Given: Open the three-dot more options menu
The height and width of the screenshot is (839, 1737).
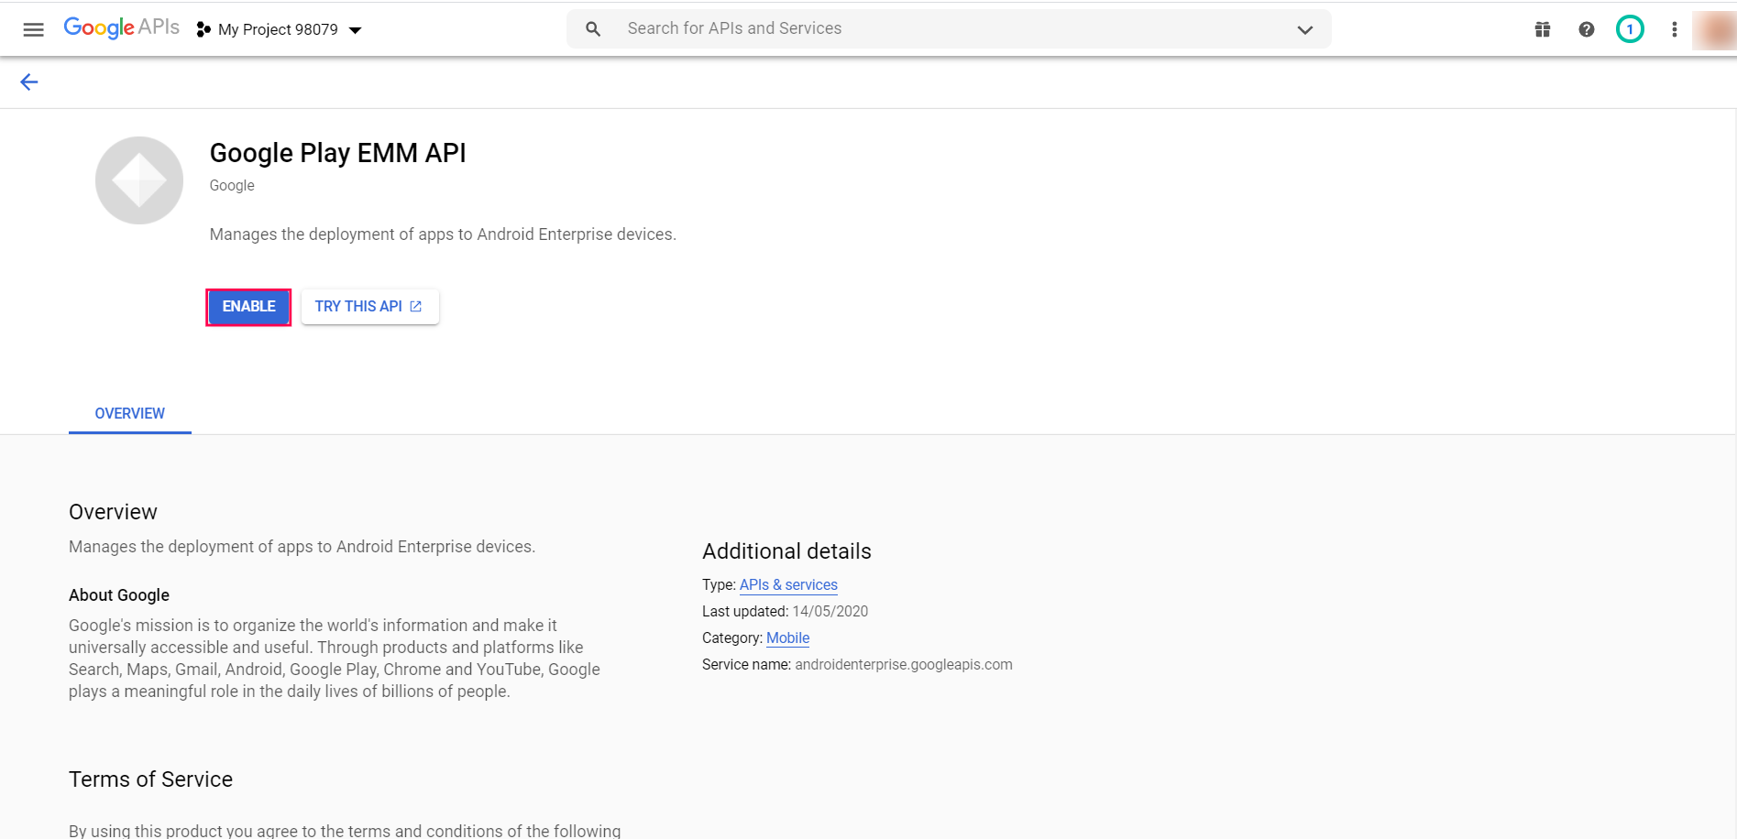Looking at the screenshot, I should coord(1674,29).
